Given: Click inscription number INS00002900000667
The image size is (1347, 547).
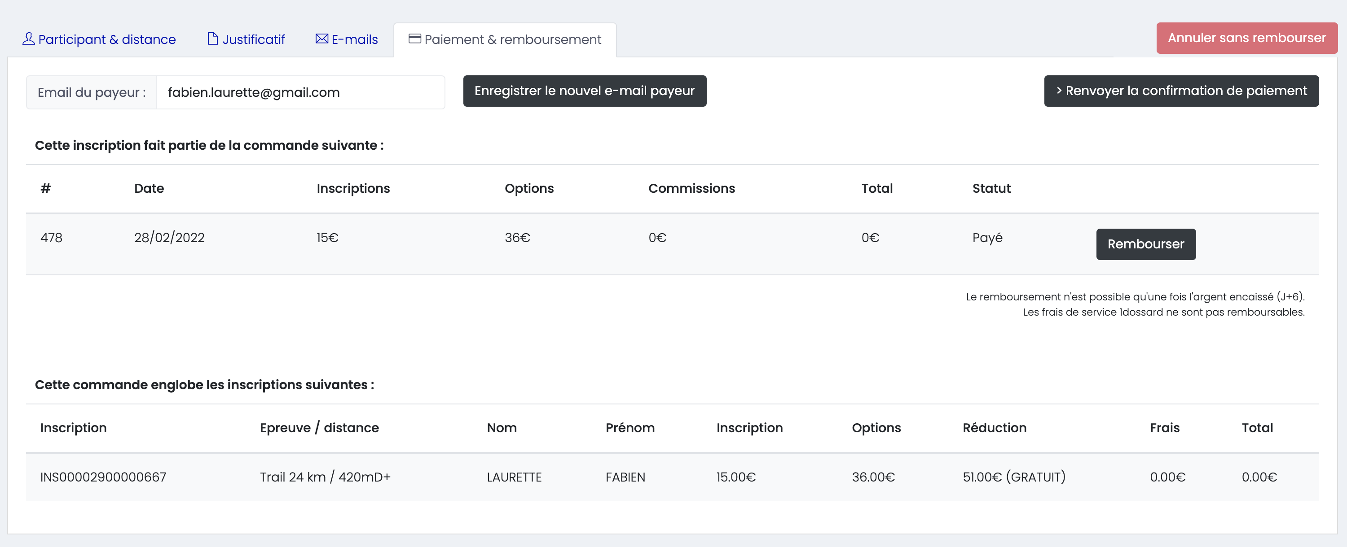Looking at the screenshot, I should [103, 477].
